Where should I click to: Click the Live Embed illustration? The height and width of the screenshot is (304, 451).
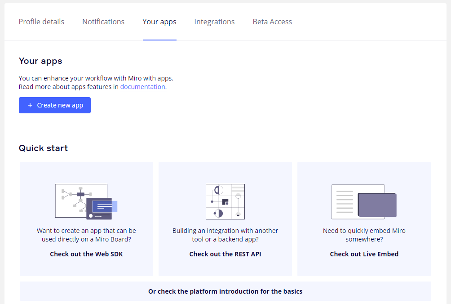click(364, 202)
